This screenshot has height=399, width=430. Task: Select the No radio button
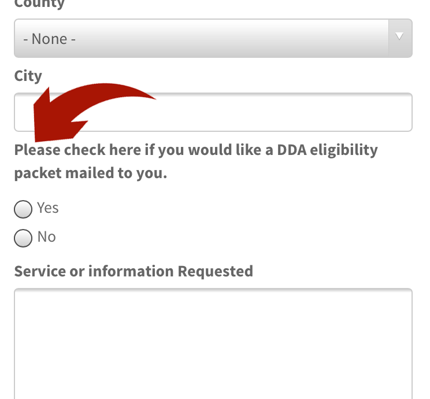click(23, 238)
